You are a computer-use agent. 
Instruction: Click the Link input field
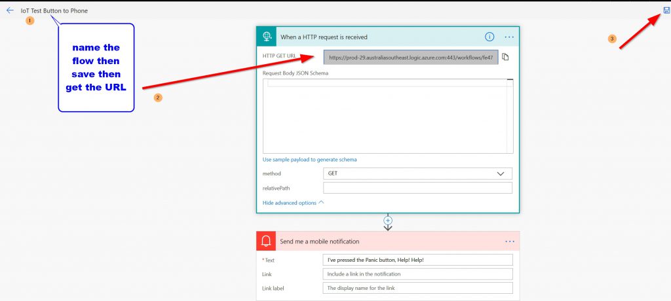[x=417, y=274]
